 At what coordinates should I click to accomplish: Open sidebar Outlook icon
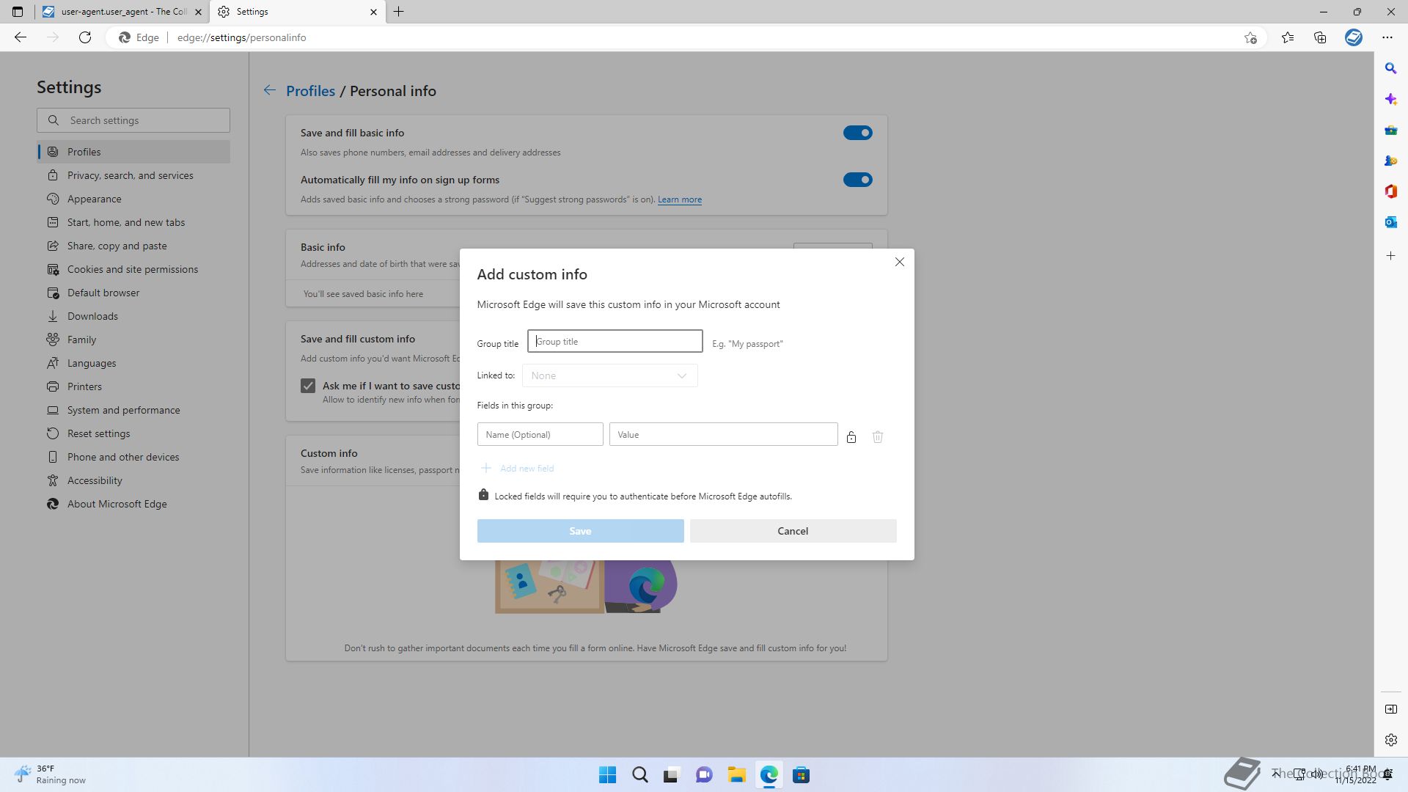pyautogui.click(x=1390, y=222)
